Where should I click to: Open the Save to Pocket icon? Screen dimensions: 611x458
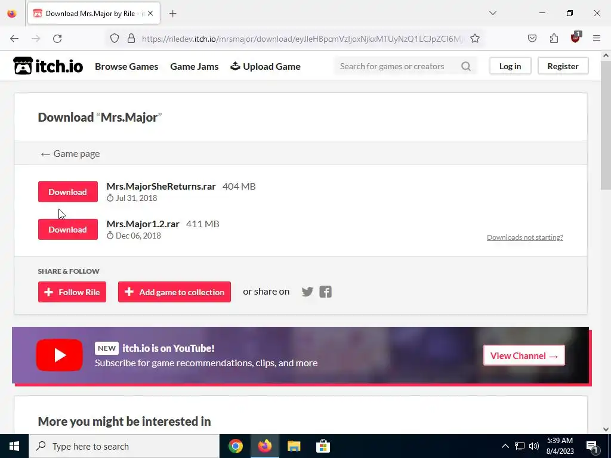click(x=532, y=38)
